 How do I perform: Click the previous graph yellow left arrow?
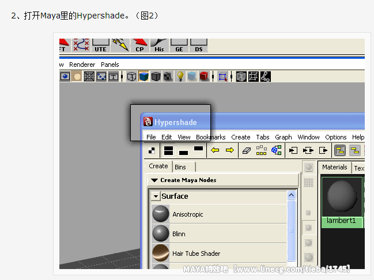(215, 150)
